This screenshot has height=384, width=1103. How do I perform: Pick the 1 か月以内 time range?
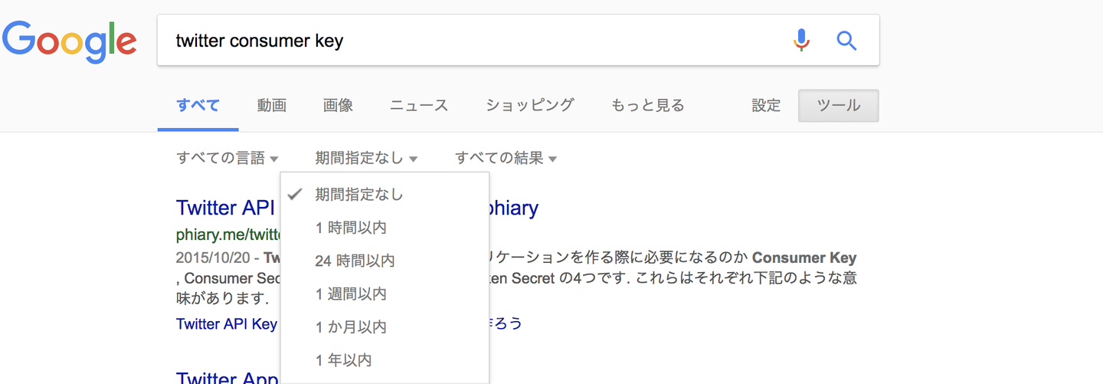(351, 327)
